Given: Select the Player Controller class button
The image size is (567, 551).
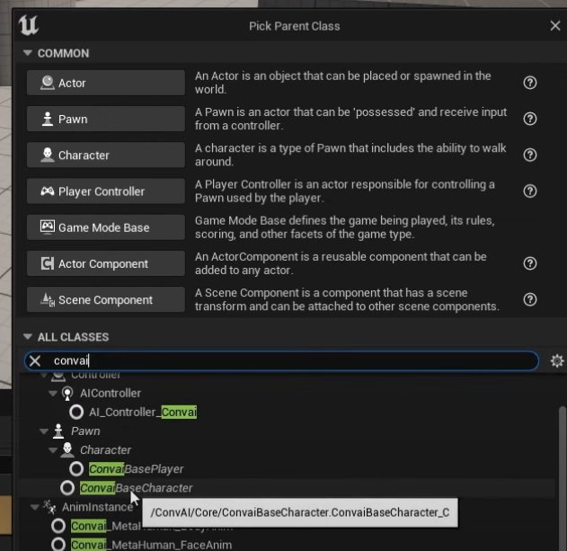Looking at the screenshot, I should [x=105, y=191].
